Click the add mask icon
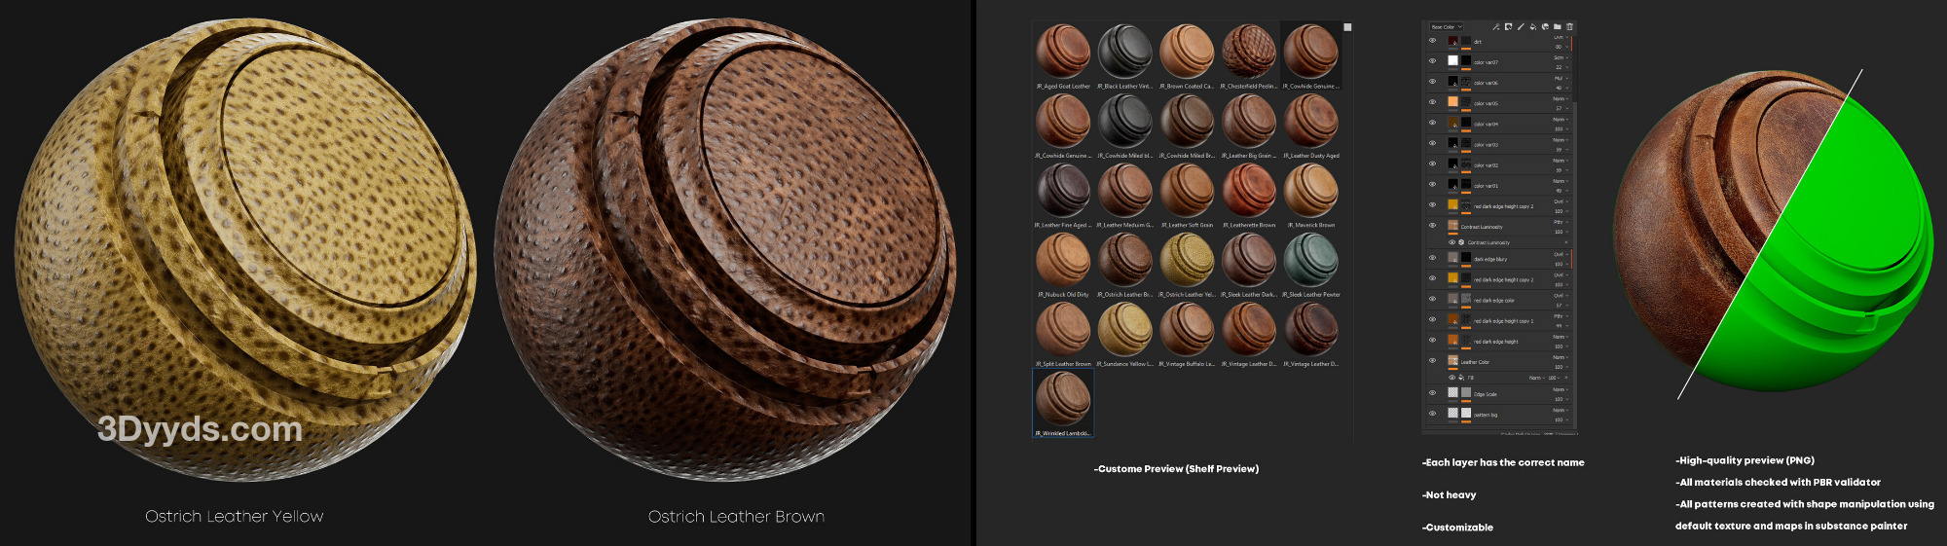The width and height of the screenshot is (1947, 546). [1508, 27]
